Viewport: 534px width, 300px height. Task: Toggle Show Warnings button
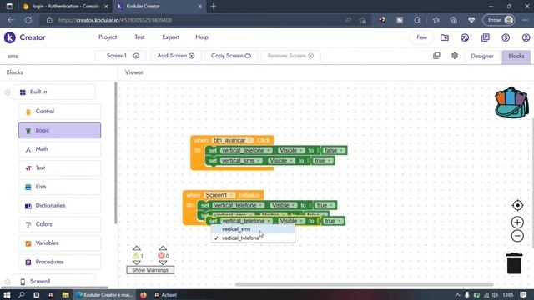[x=150, y=270]
